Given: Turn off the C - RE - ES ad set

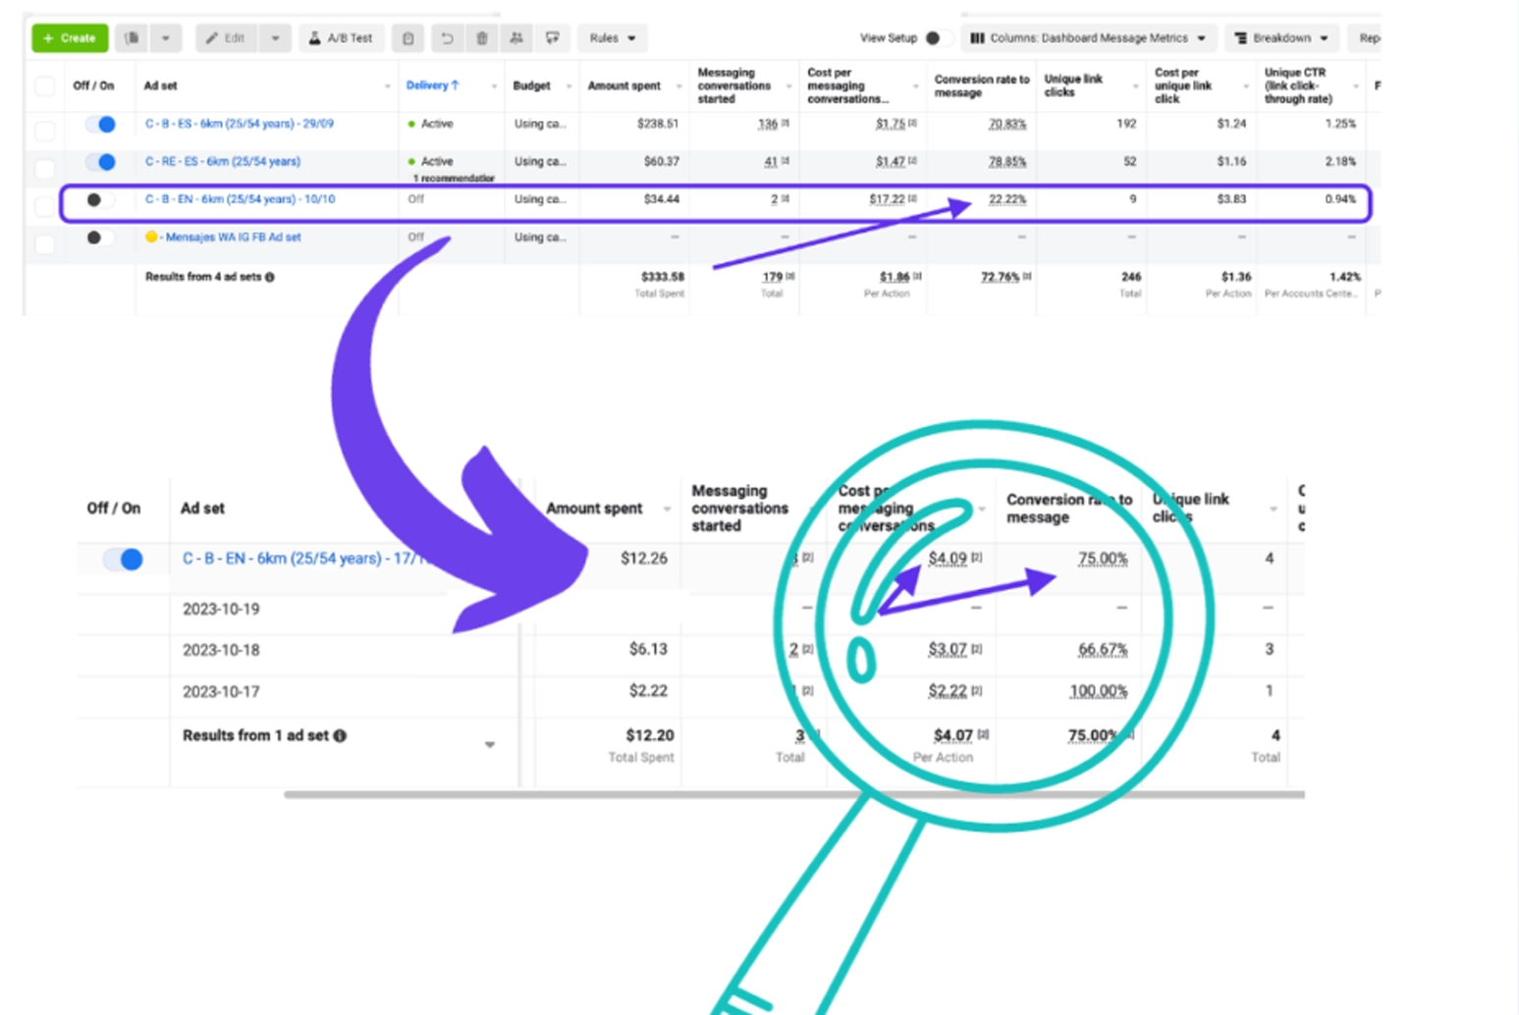Looking at the screenshot, I should [x=100, y=161].
